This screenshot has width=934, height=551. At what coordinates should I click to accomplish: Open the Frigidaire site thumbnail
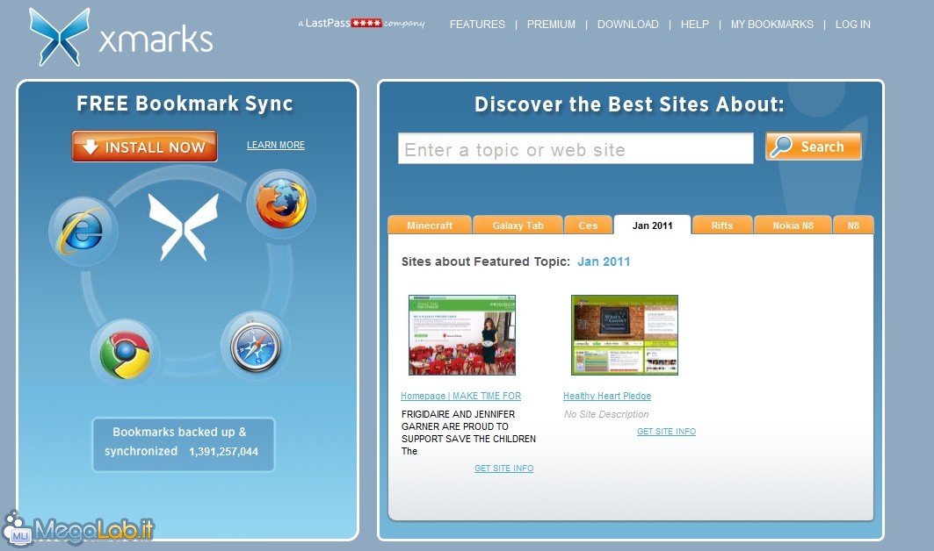pos(461,335)
